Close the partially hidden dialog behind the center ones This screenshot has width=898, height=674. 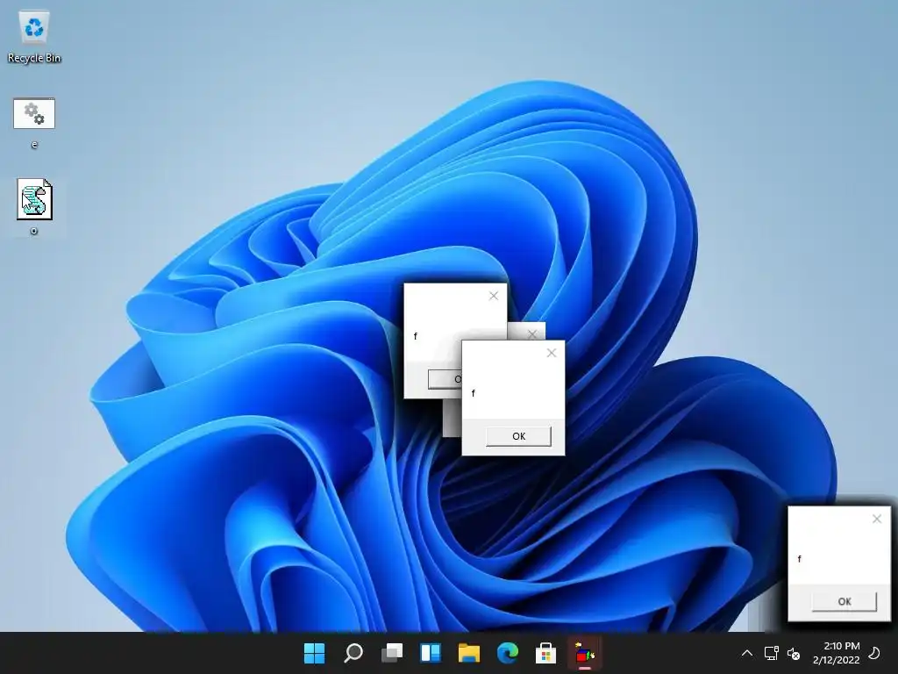click(x=532, y=333)
